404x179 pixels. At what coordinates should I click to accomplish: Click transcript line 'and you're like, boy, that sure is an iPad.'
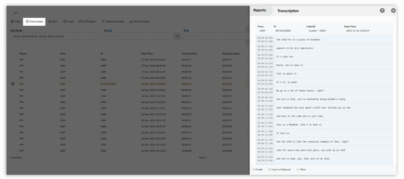pos(303,158)
